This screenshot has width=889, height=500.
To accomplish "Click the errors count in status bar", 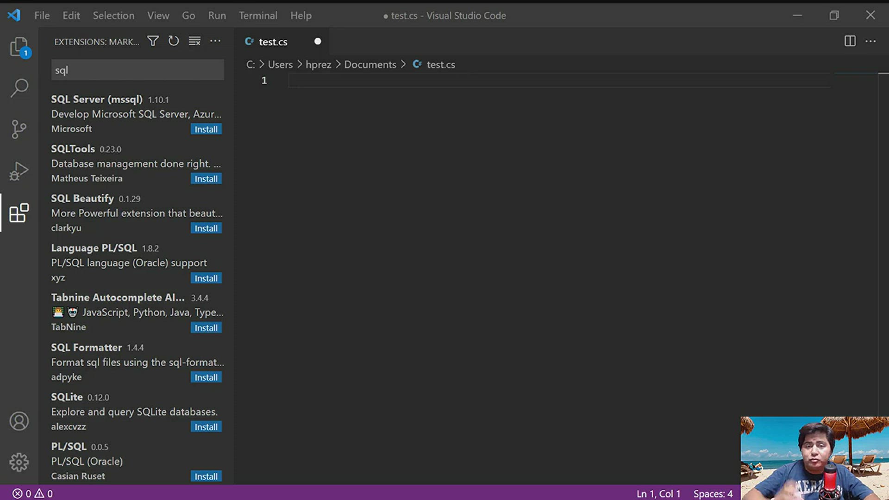I will tap(22, 494).
